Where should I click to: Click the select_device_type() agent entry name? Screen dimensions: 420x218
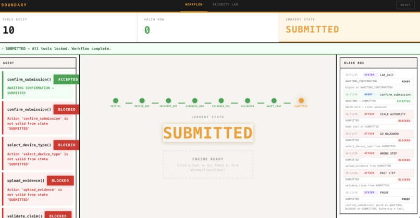[x=29, y=145]
